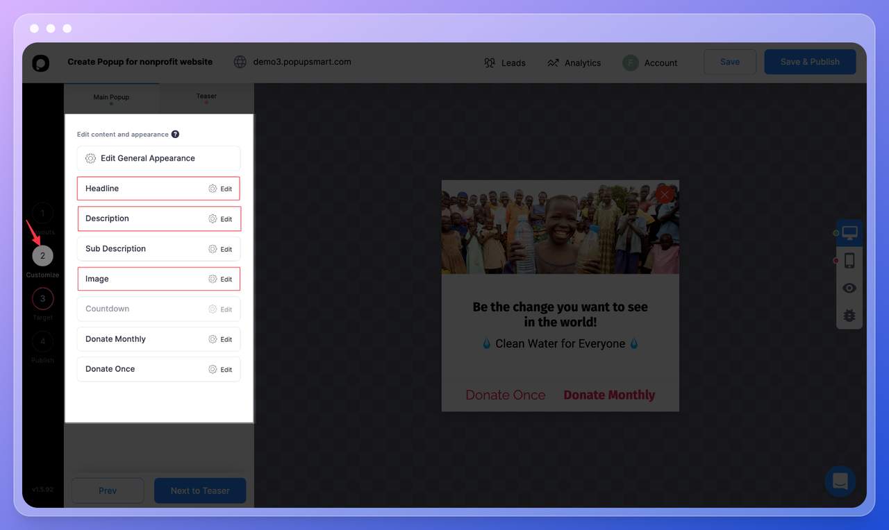
Task: Click the Countdown row label
Action: point(108,309)
